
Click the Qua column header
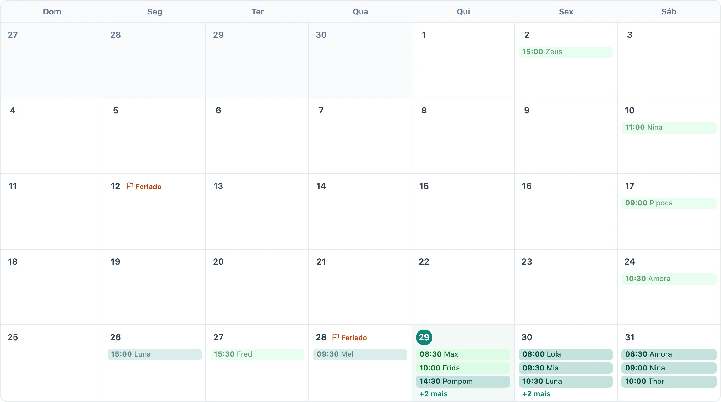point(360,12)
